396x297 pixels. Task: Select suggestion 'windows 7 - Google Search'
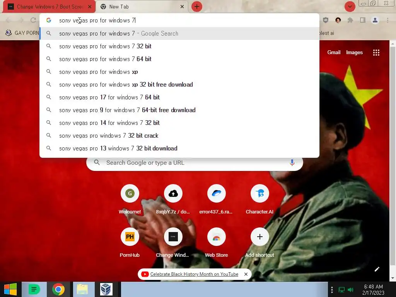click(179, 33)
